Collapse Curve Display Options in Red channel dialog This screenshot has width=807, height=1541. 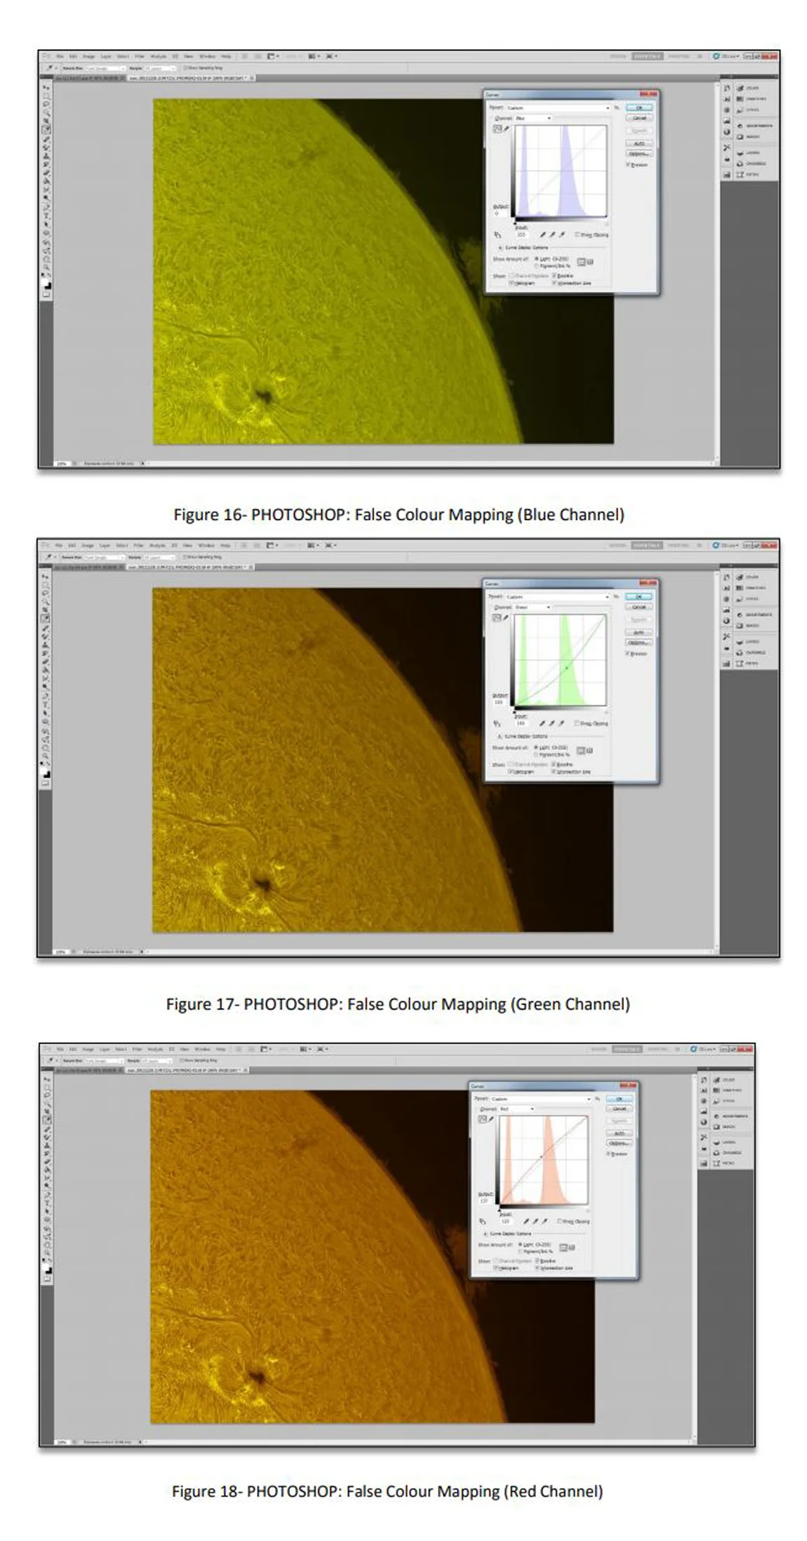(x=485, y=1234)
